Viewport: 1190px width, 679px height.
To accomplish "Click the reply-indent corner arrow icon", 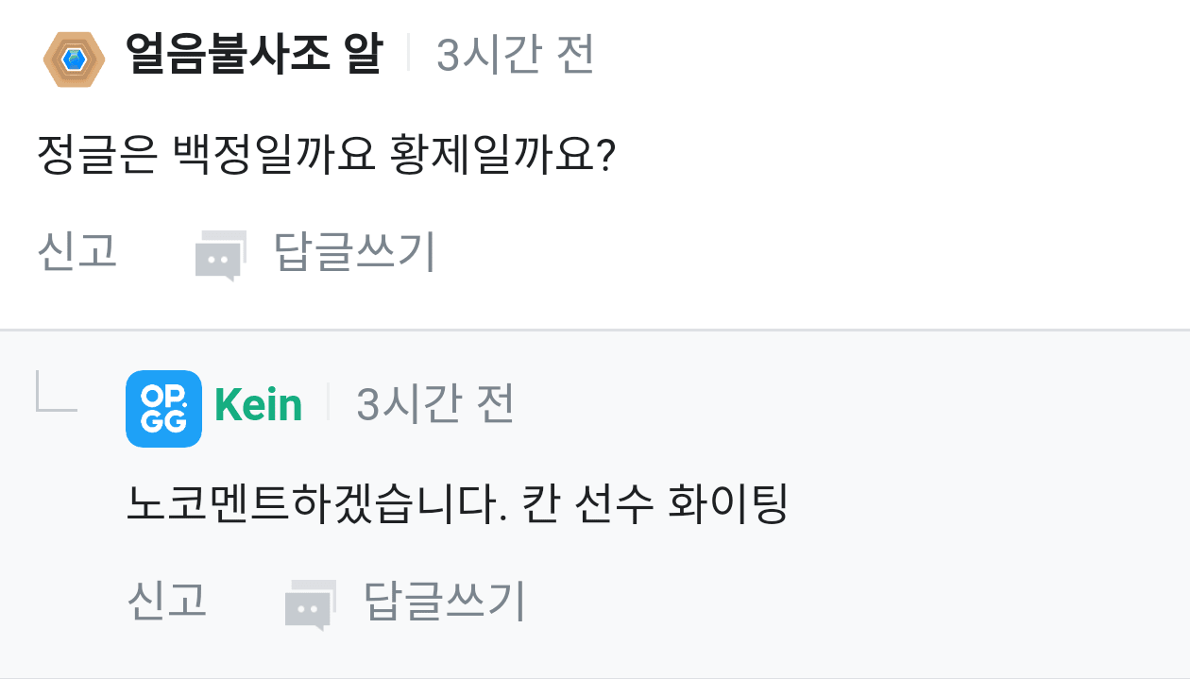I will (x=56, y=391).
